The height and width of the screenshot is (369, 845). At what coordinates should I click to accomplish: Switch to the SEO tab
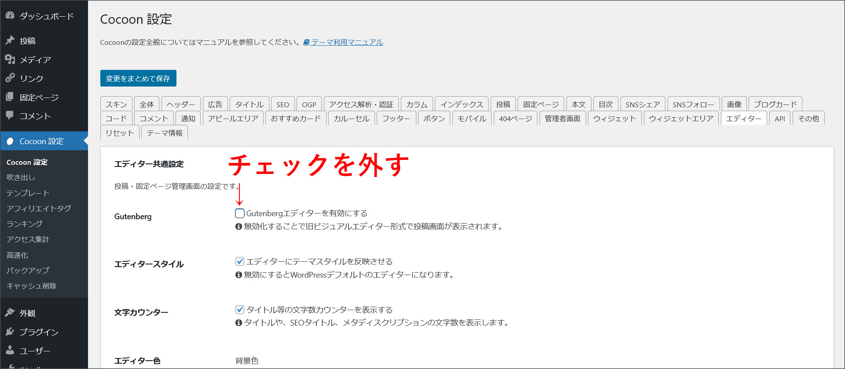[x=283, y=104]
